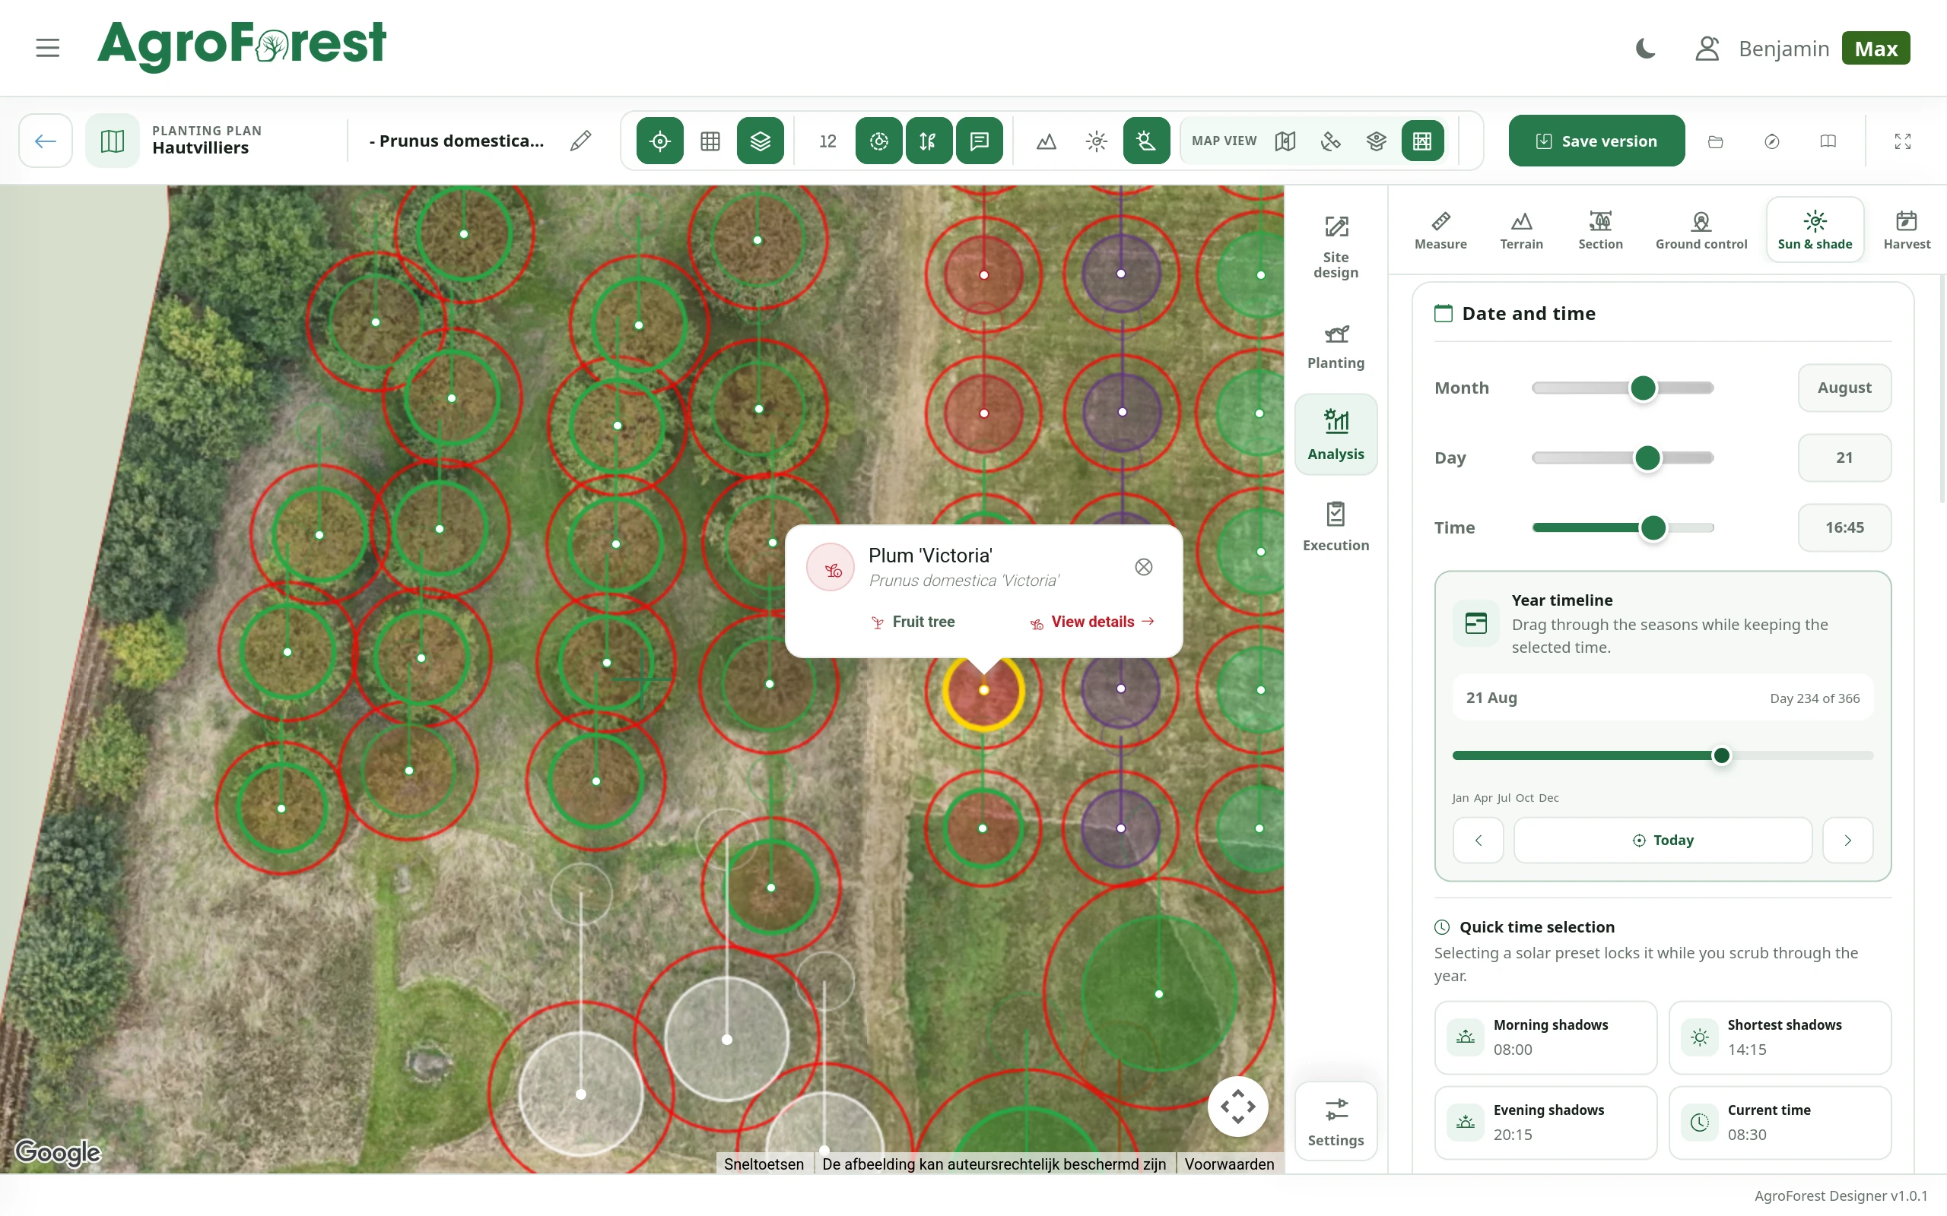Viewport: 1947px width, 1216px height.
Task: Switch to Harvest tab
Action: tap(1907, 230)
